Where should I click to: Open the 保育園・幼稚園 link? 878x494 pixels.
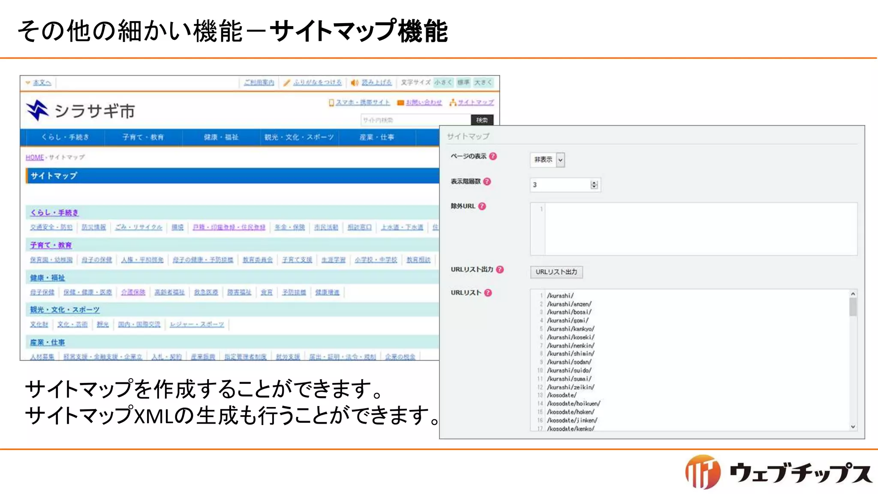[51, 260]
